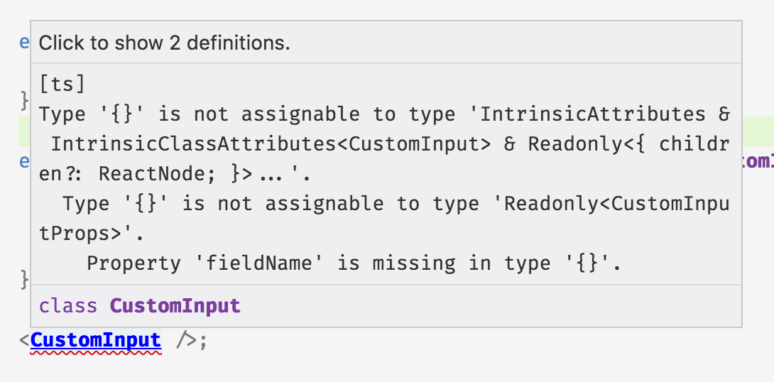The width and height of the screenshot is (774, 382).
Task: Click the truncated purple text at right edge
Action: coord(757,161)
